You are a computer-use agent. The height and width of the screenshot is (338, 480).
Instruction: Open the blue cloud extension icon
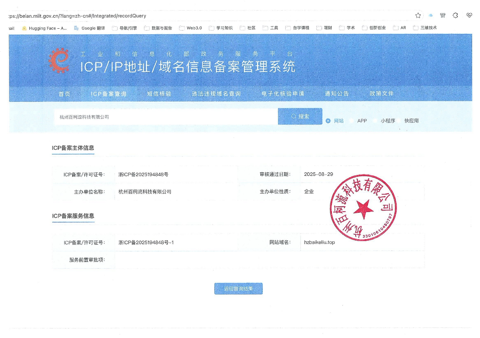pos(430,15)
